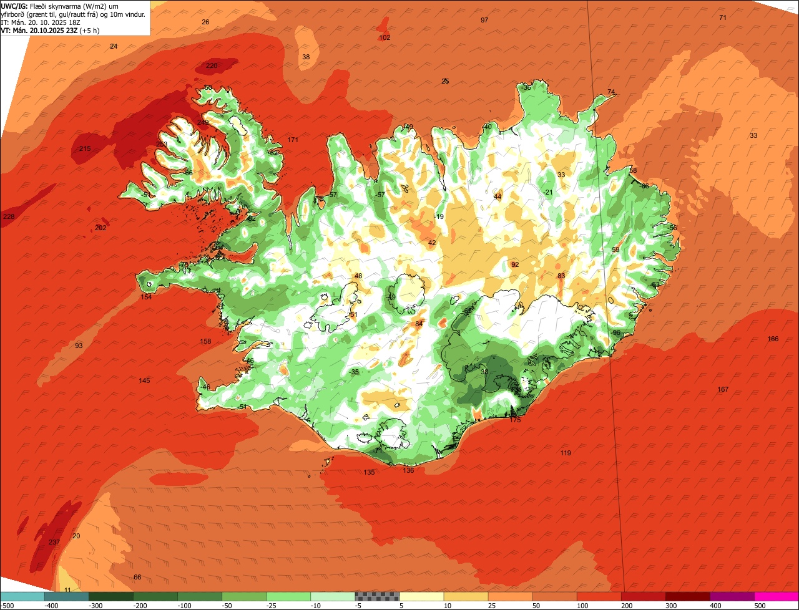This screenshot has height=610, width=799.
Task: Select the checkered swatch between -5 and 5
Action: tap(377, 596)
